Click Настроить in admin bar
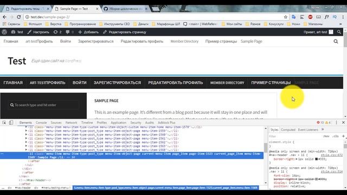347x195 pixels. (38, 32)
